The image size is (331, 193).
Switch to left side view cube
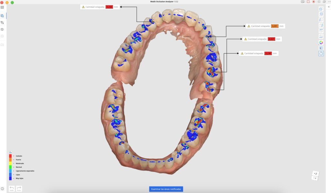click(x=321, y=20)
